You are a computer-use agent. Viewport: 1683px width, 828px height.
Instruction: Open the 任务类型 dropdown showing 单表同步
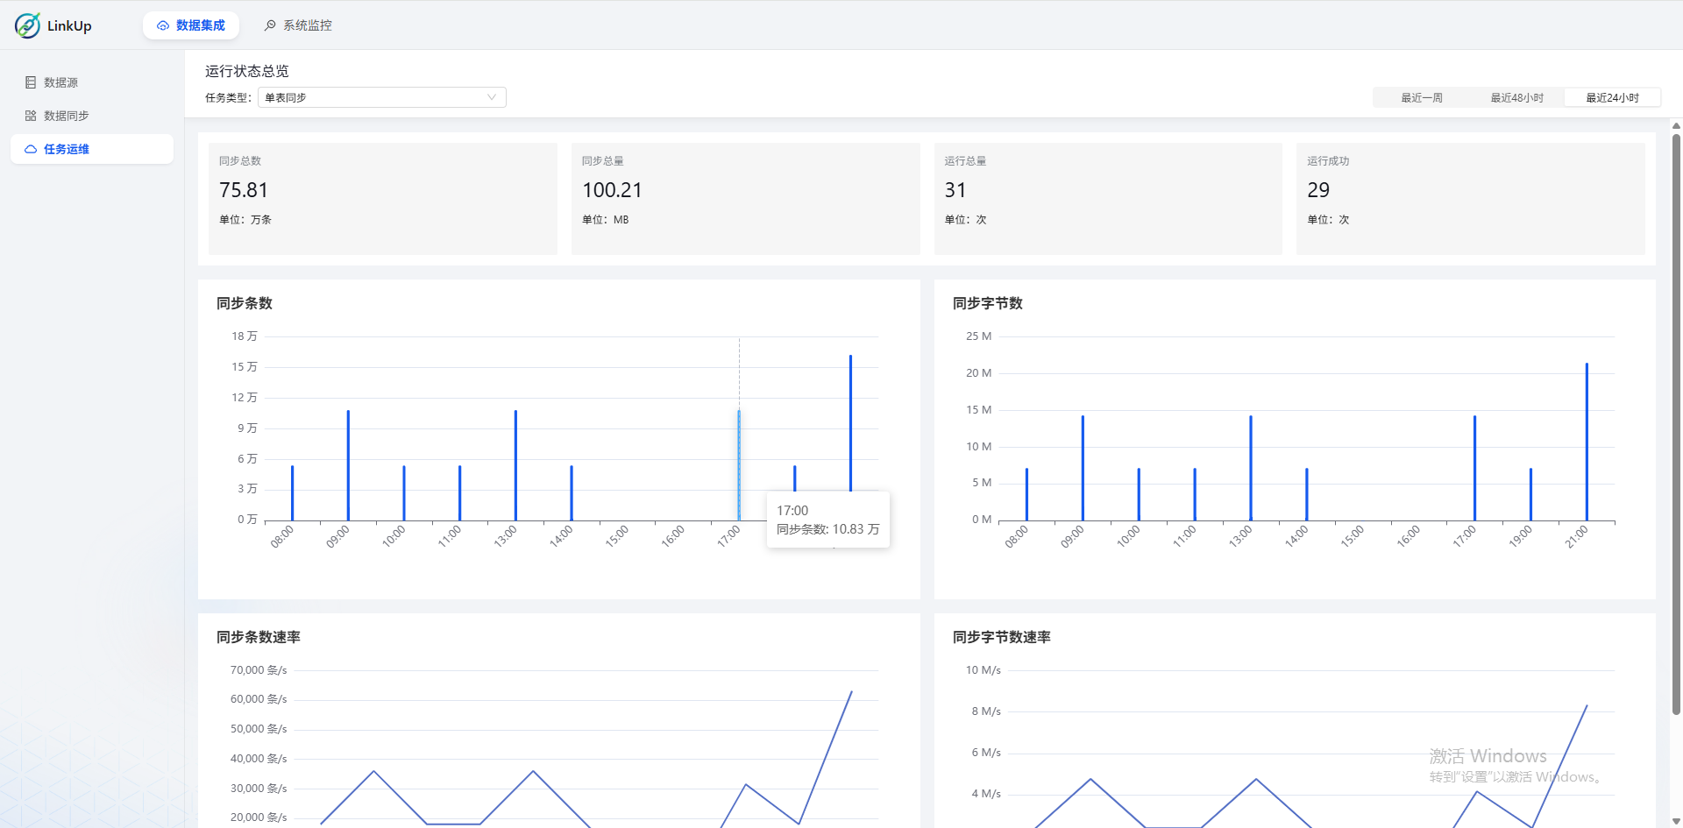(x=382, y=97)
